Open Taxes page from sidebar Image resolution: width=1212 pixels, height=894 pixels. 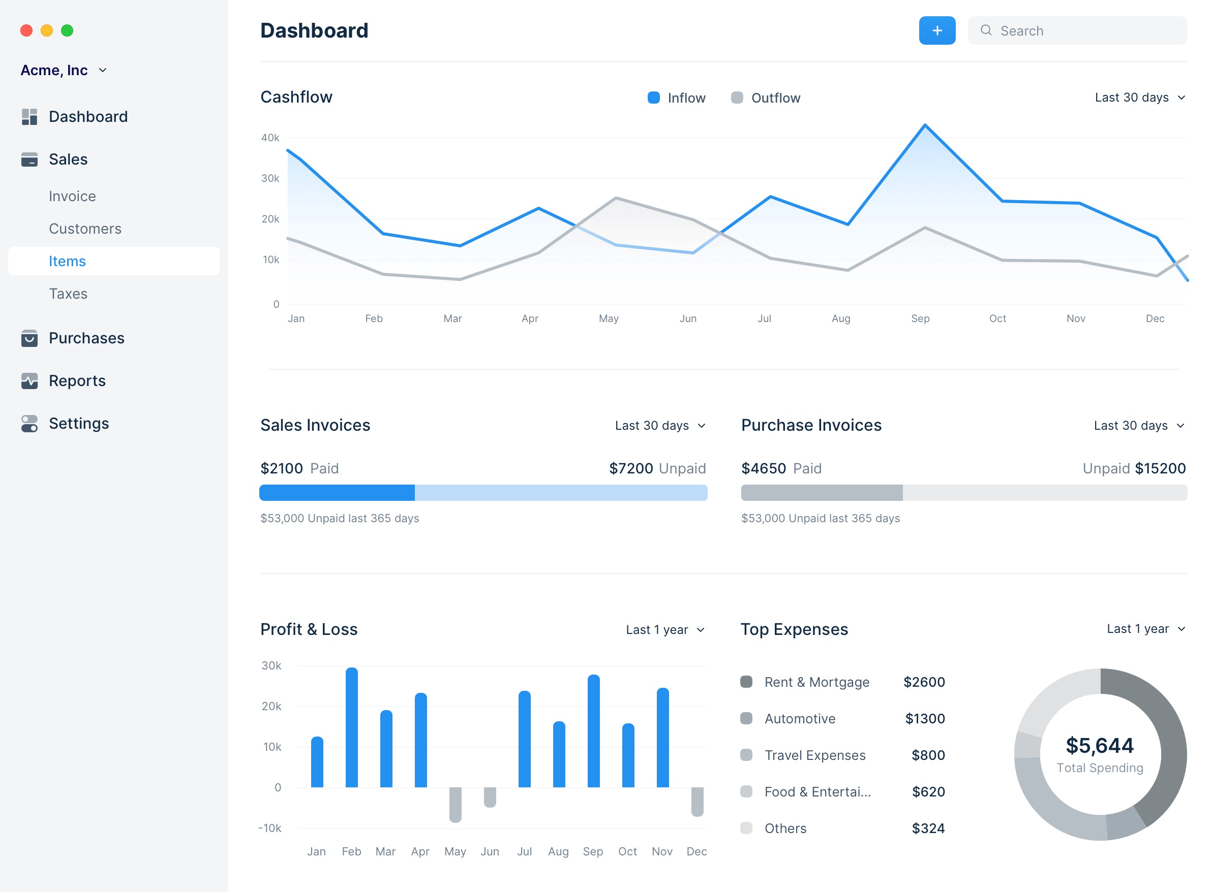pyautogui.click(x=68, y=294)
